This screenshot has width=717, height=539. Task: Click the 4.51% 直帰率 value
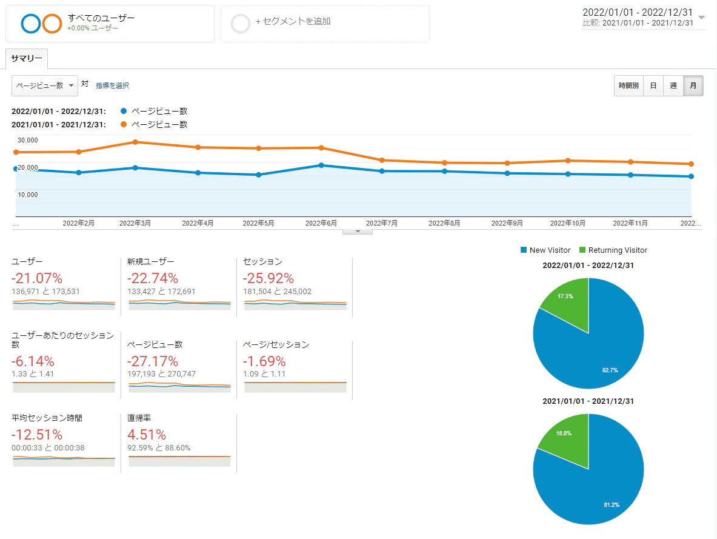147,434
